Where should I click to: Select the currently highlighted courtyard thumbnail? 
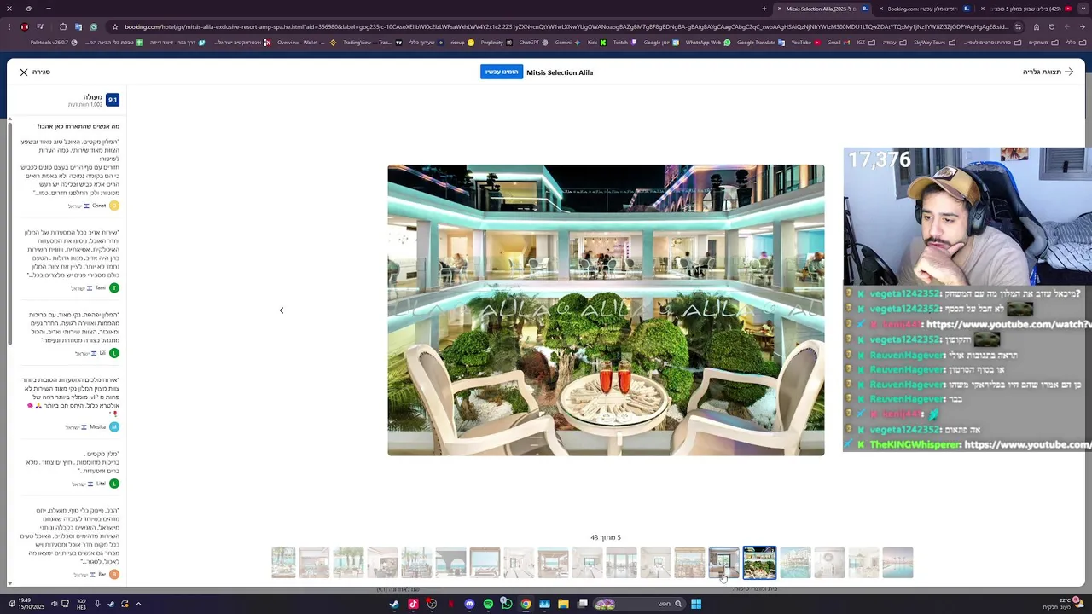759,563
